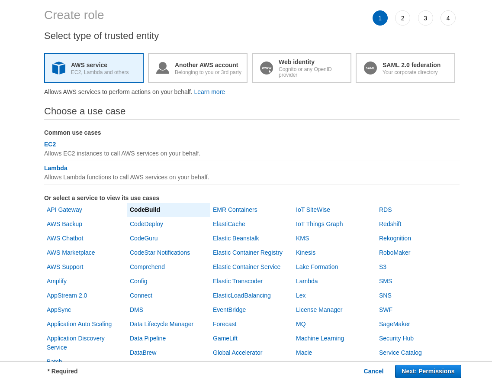Cancel the role creation
The height and width of the screenshot is (379, 492).
click(x=373, y=371)
